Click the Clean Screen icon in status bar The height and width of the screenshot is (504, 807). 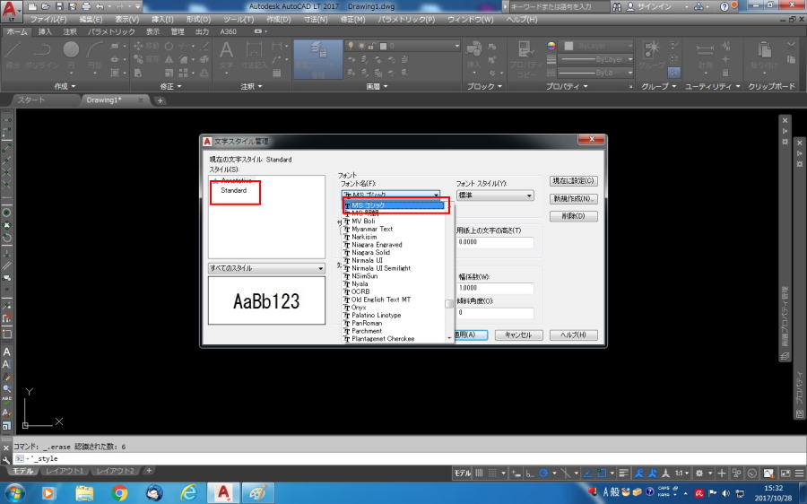coord(785,474)
